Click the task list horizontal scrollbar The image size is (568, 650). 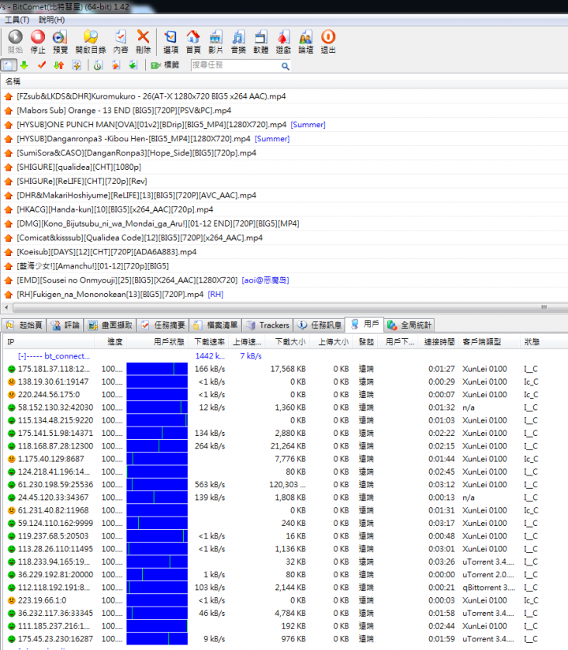click(290, 307)
